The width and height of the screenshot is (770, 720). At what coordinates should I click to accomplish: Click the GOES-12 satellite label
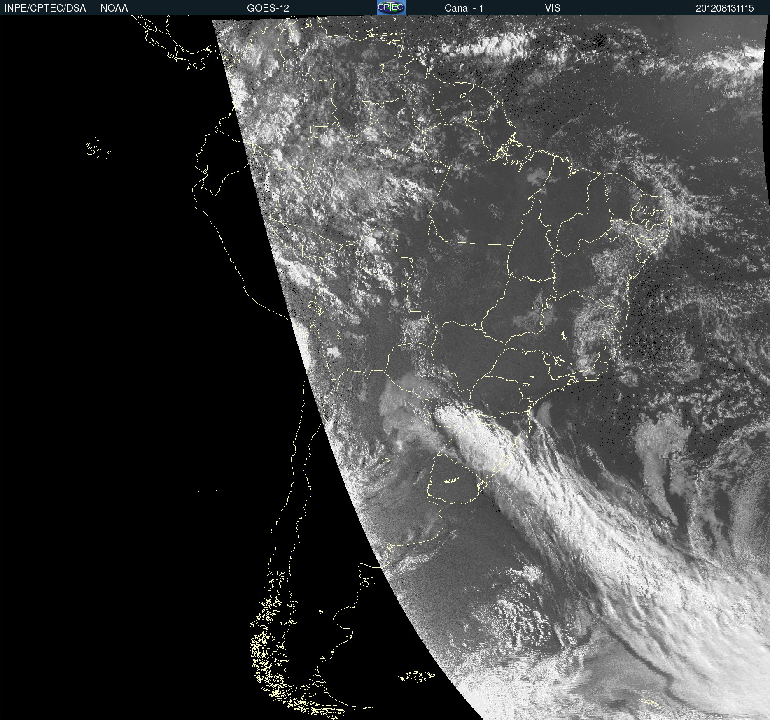click(x=268, y=8)
